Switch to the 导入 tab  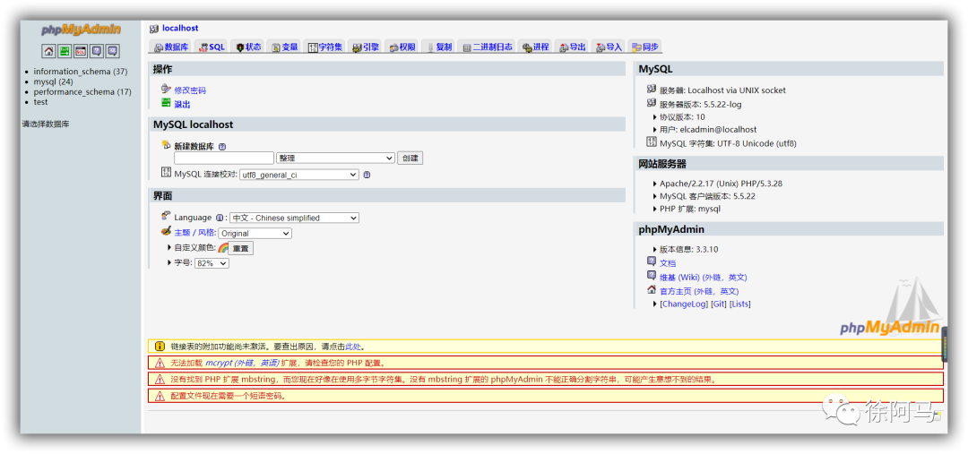pos(608,47)
